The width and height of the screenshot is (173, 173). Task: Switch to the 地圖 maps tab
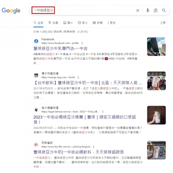[x=53, y=23]
